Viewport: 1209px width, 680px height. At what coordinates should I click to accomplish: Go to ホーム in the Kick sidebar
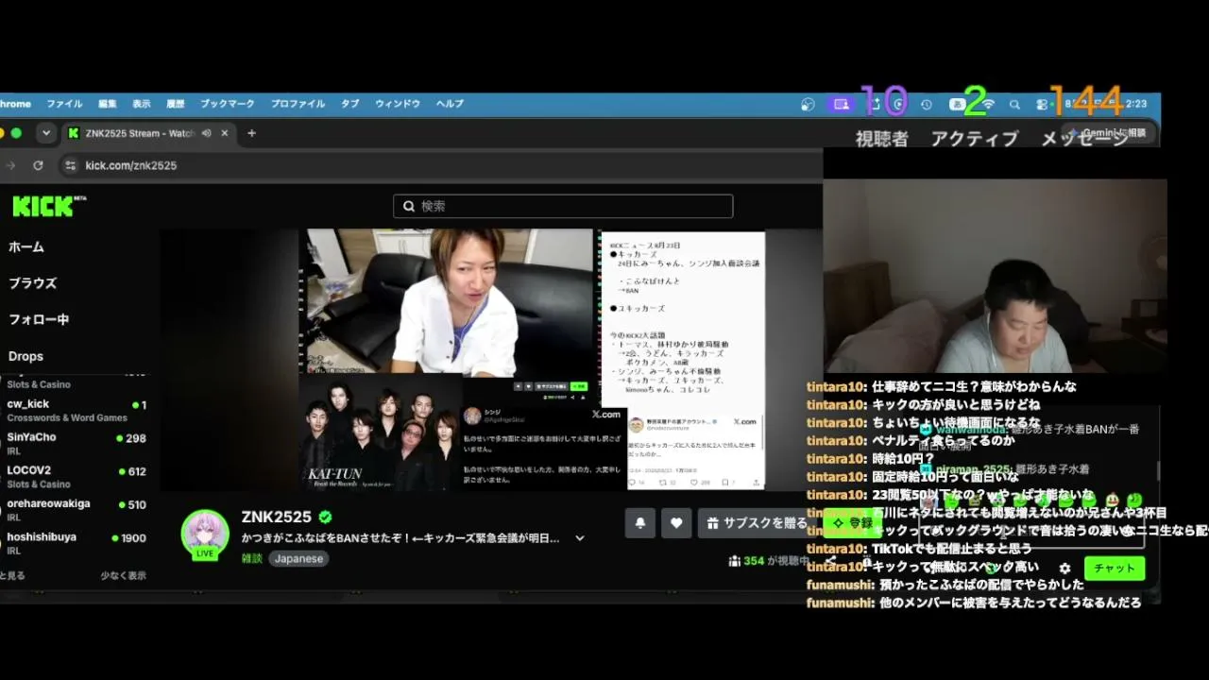(26, 246)
